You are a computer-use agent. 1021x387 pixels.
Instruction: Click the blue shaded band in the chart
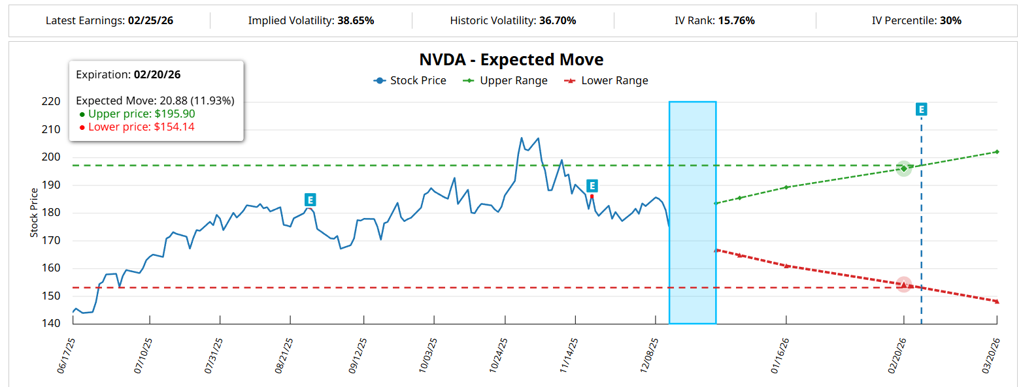(x=692, y=212)
